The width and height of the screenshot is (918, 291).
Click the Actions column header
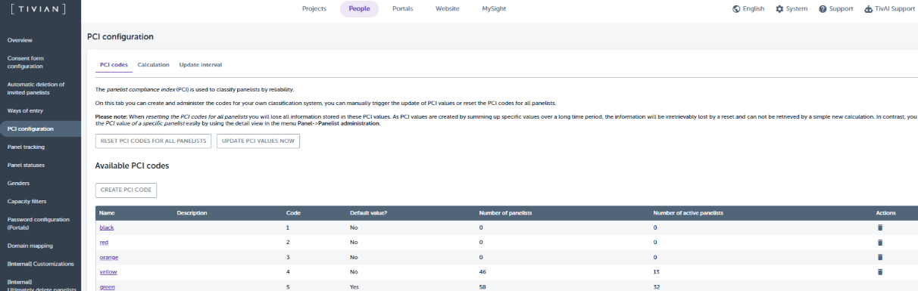[x=885, y=213]
